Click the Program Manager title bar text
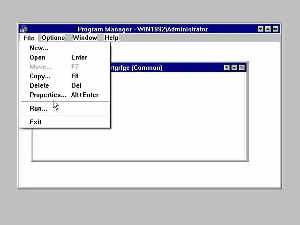Viewport: 300px width, 225px height. coord(142,29)
